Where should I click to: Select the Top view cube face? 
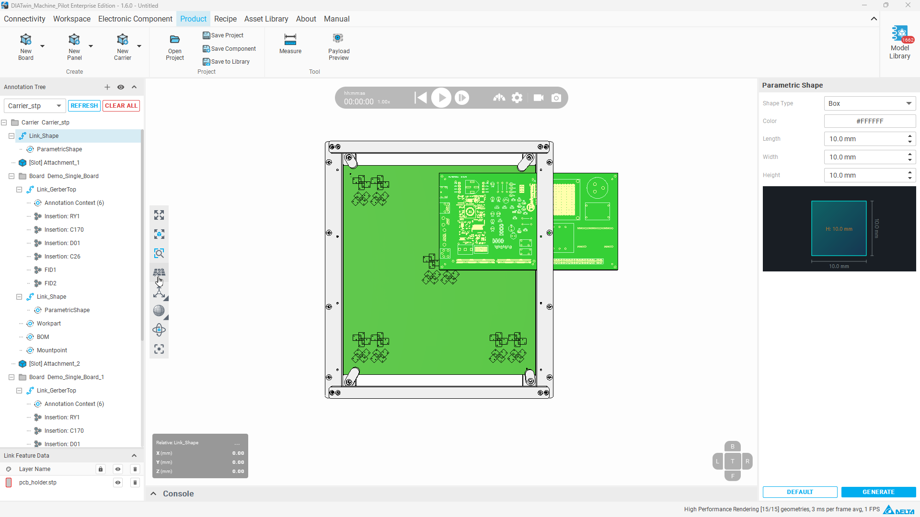[733, 461]
